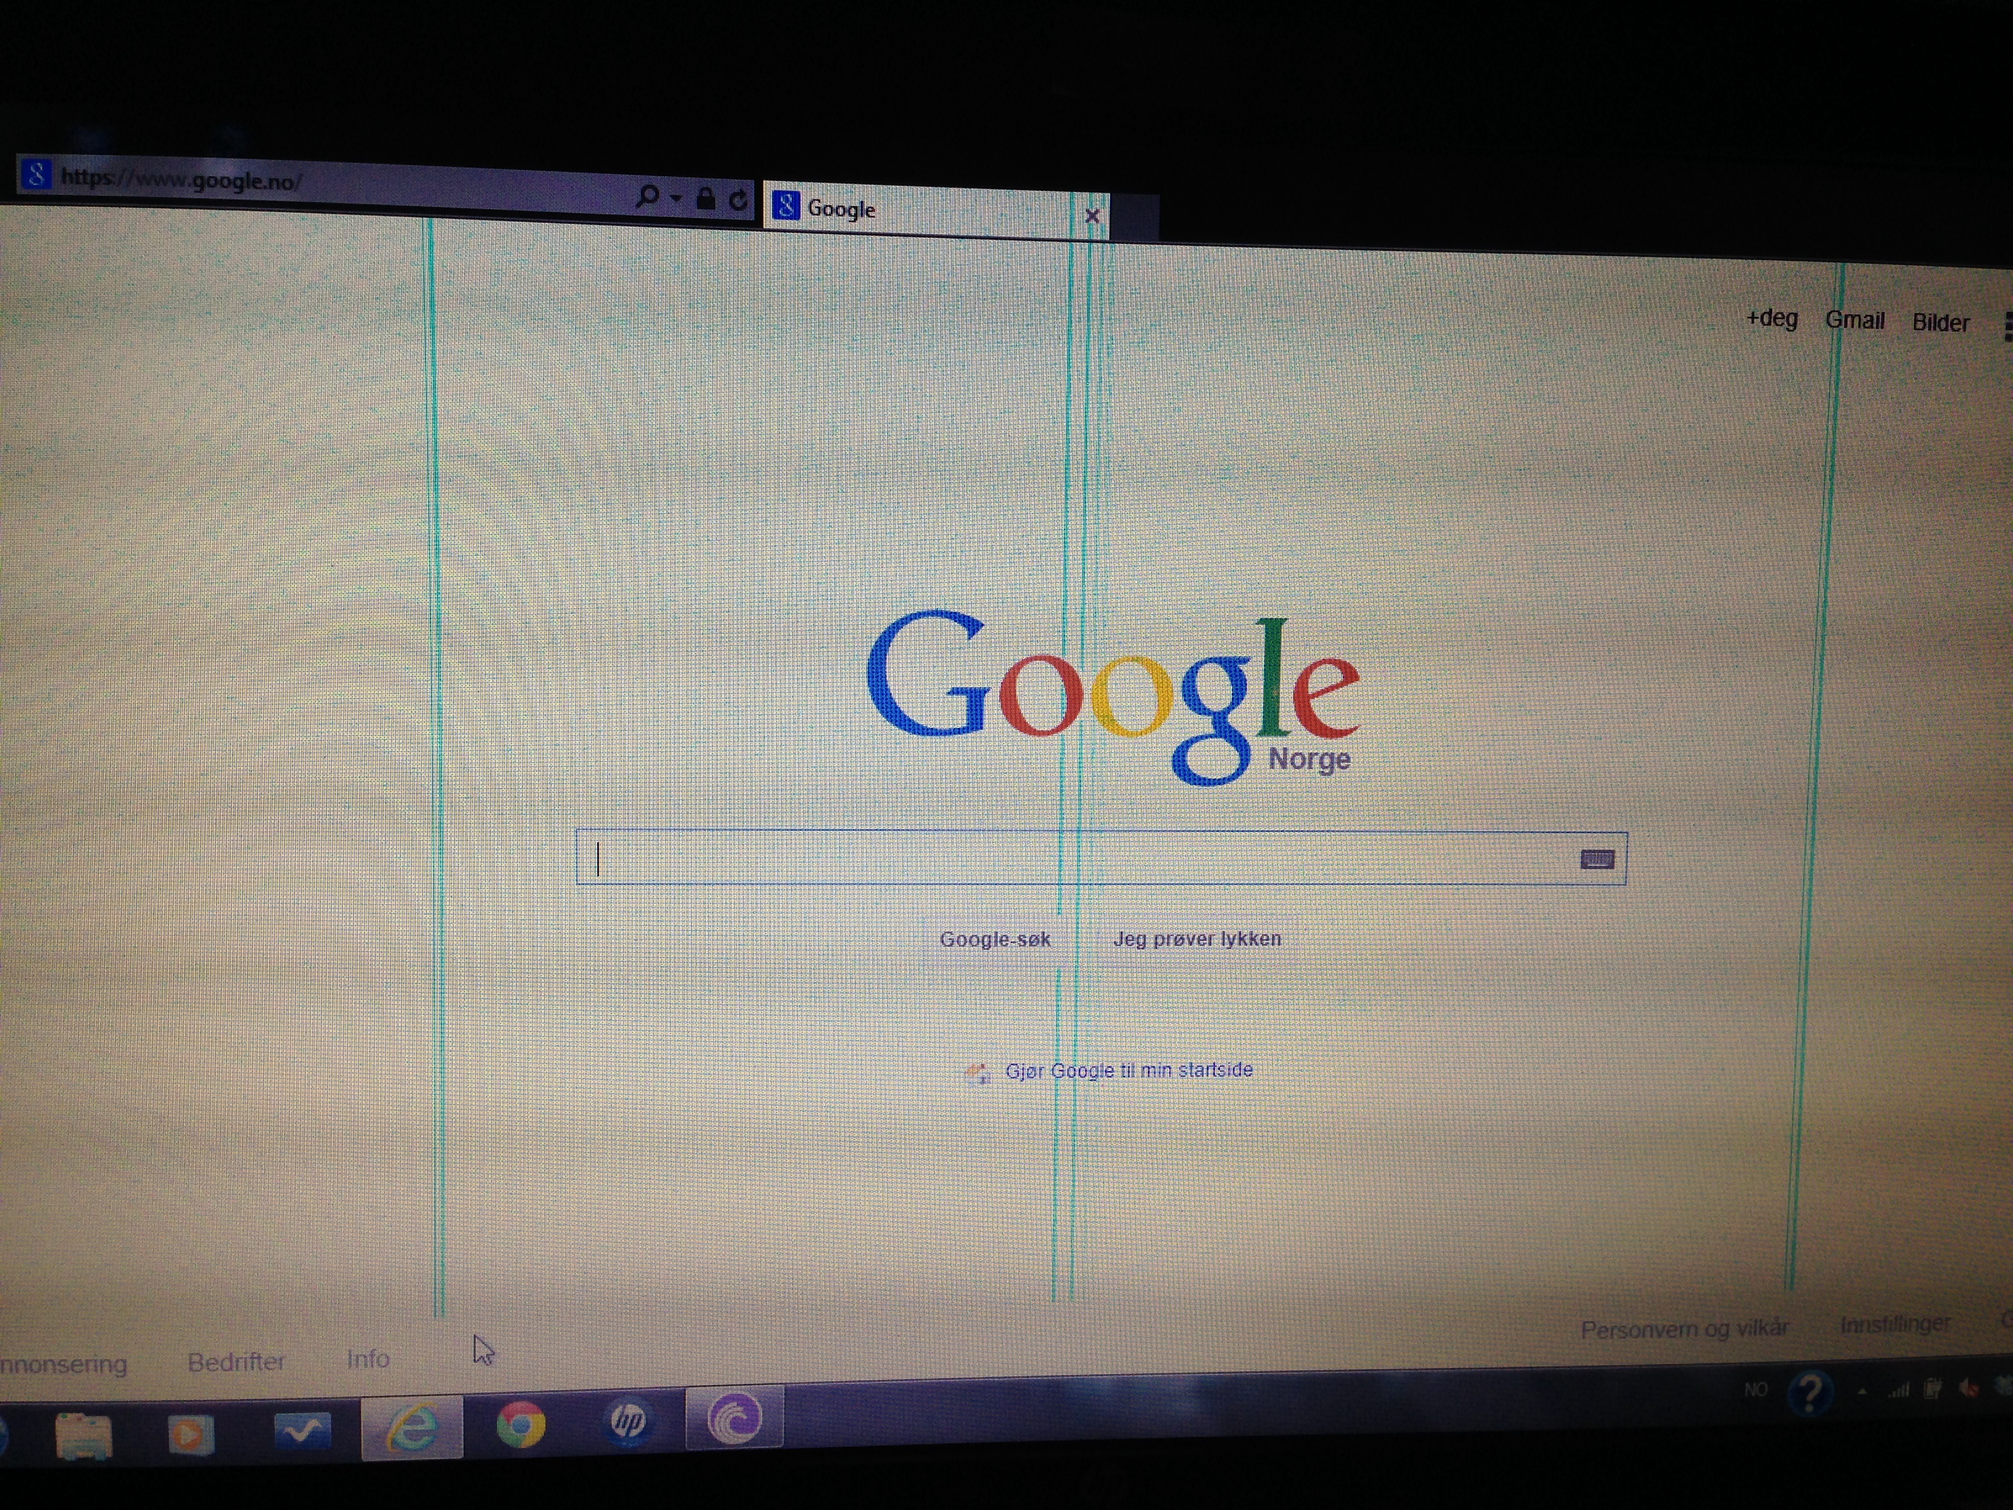Refresh the page with the reload icon

point(738,199)
